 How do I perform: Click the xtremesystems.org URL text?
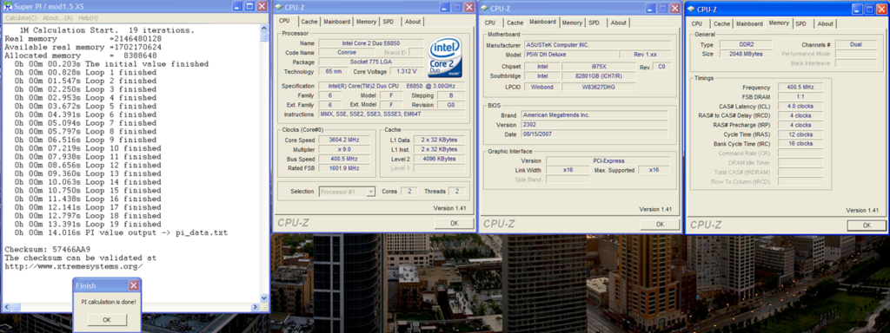pyautogui.click(x=73, y=266)
